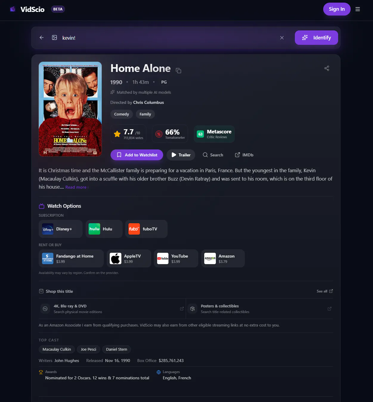Screen dimensions: 373x402
Task: Click the 1990 release year
Action: tap(116, 82)
